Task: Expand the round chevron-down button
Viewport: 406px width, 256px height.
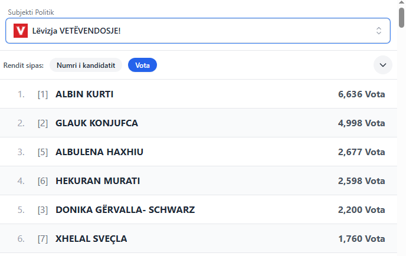Action: click(383, 65)
